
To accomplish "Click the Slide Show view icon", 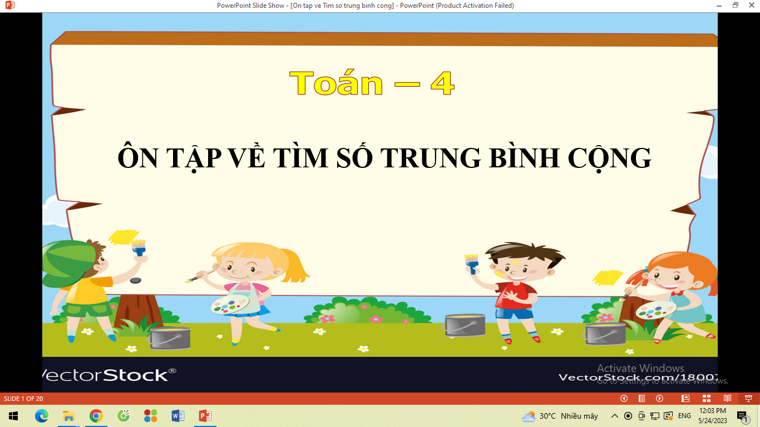I will click(748, 399).
